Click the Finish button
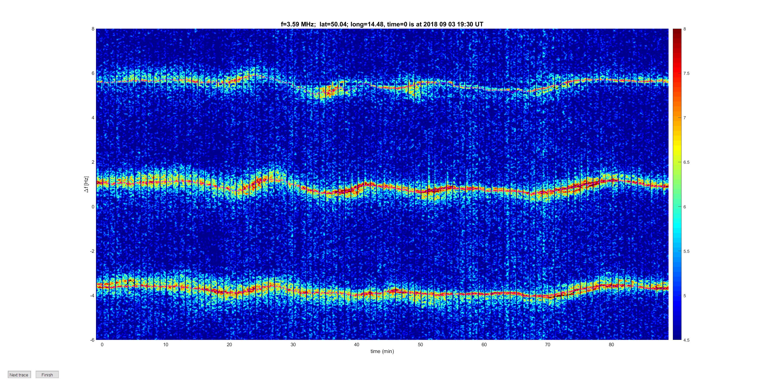Image resolution: width=762 pixels, height=382 pixels. click(x=47, y=375)
